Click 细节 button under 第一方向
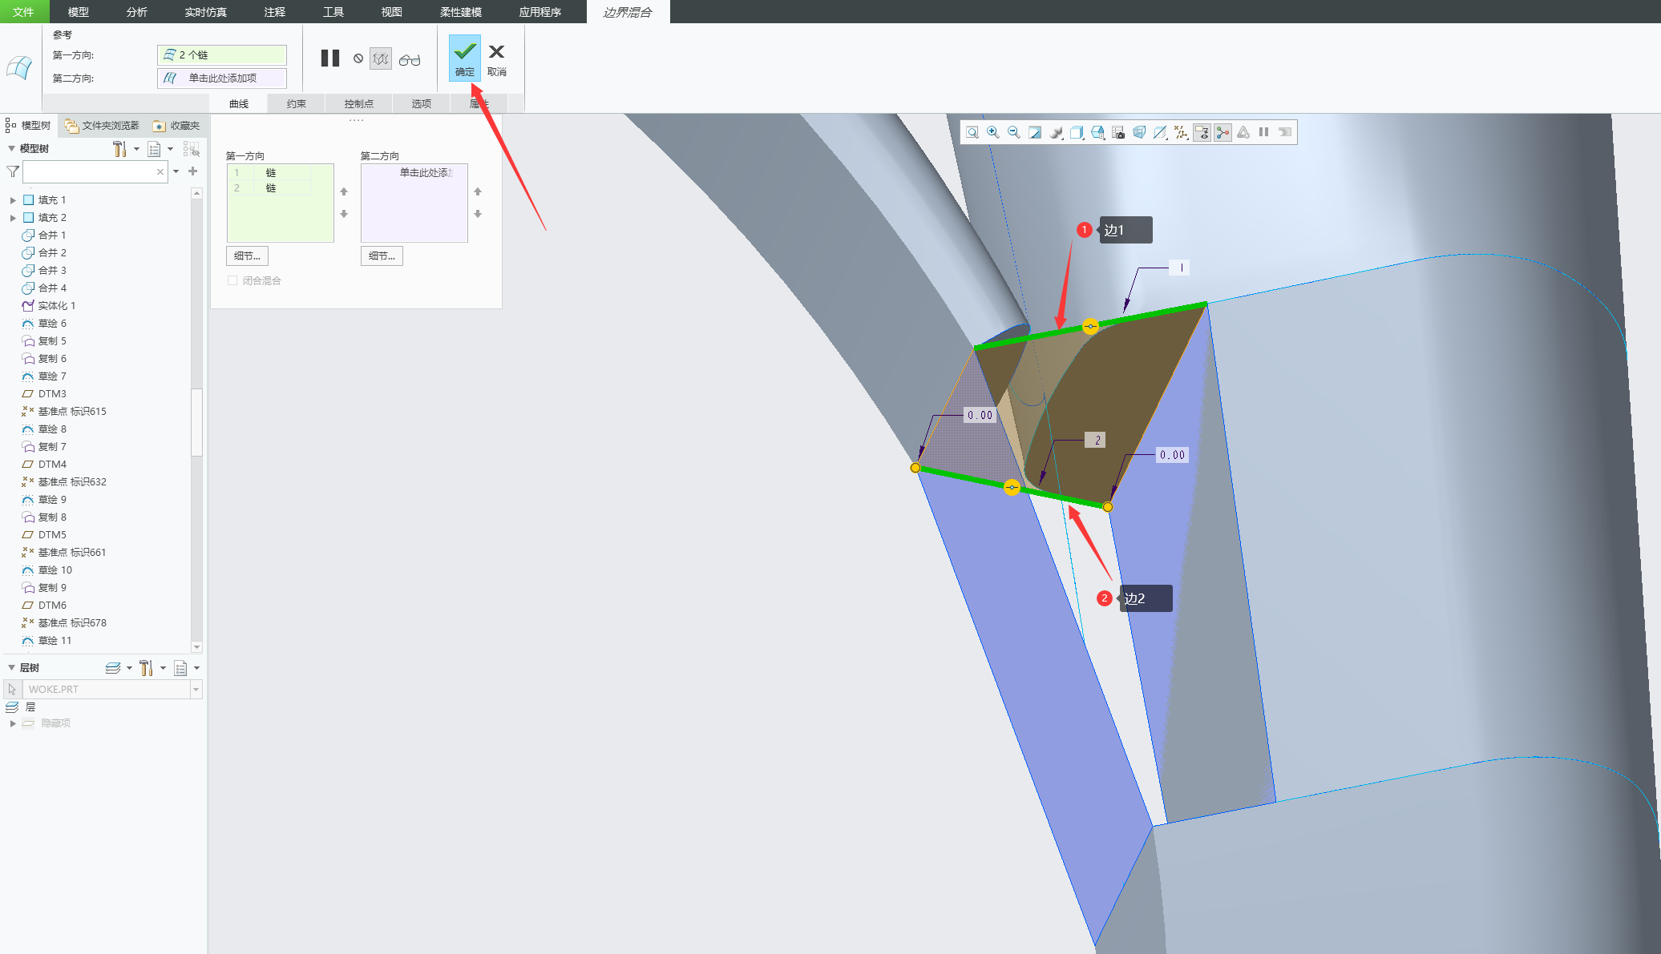This screenshot has width=1661, height=954. tap(247, 256)
